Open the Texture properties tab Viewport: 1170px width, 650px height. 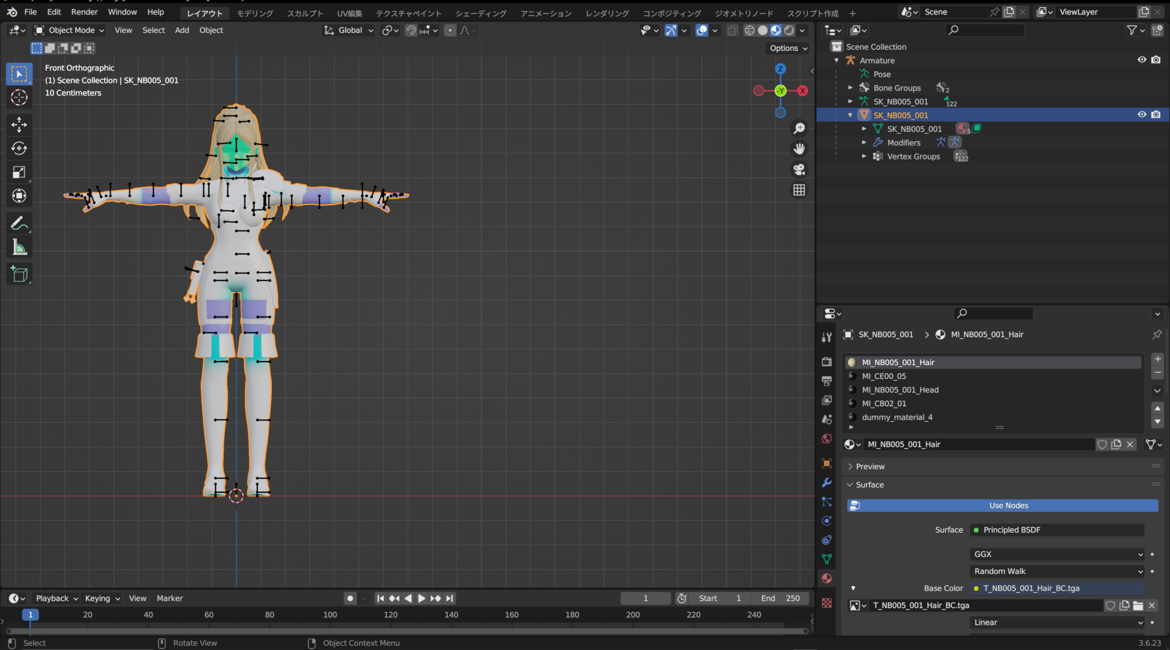click(826, 603)
